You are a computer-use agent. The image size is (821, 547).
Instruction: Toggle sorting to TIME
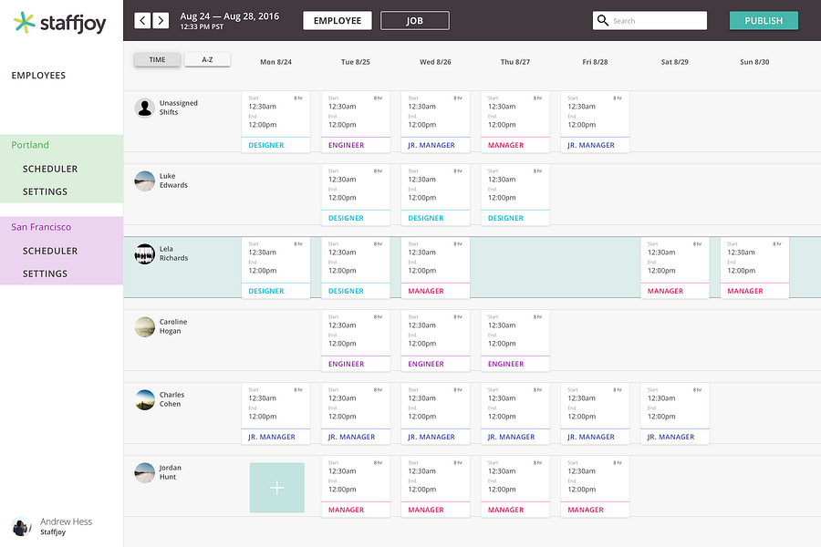pyautogui.click(x=157, y=59)
